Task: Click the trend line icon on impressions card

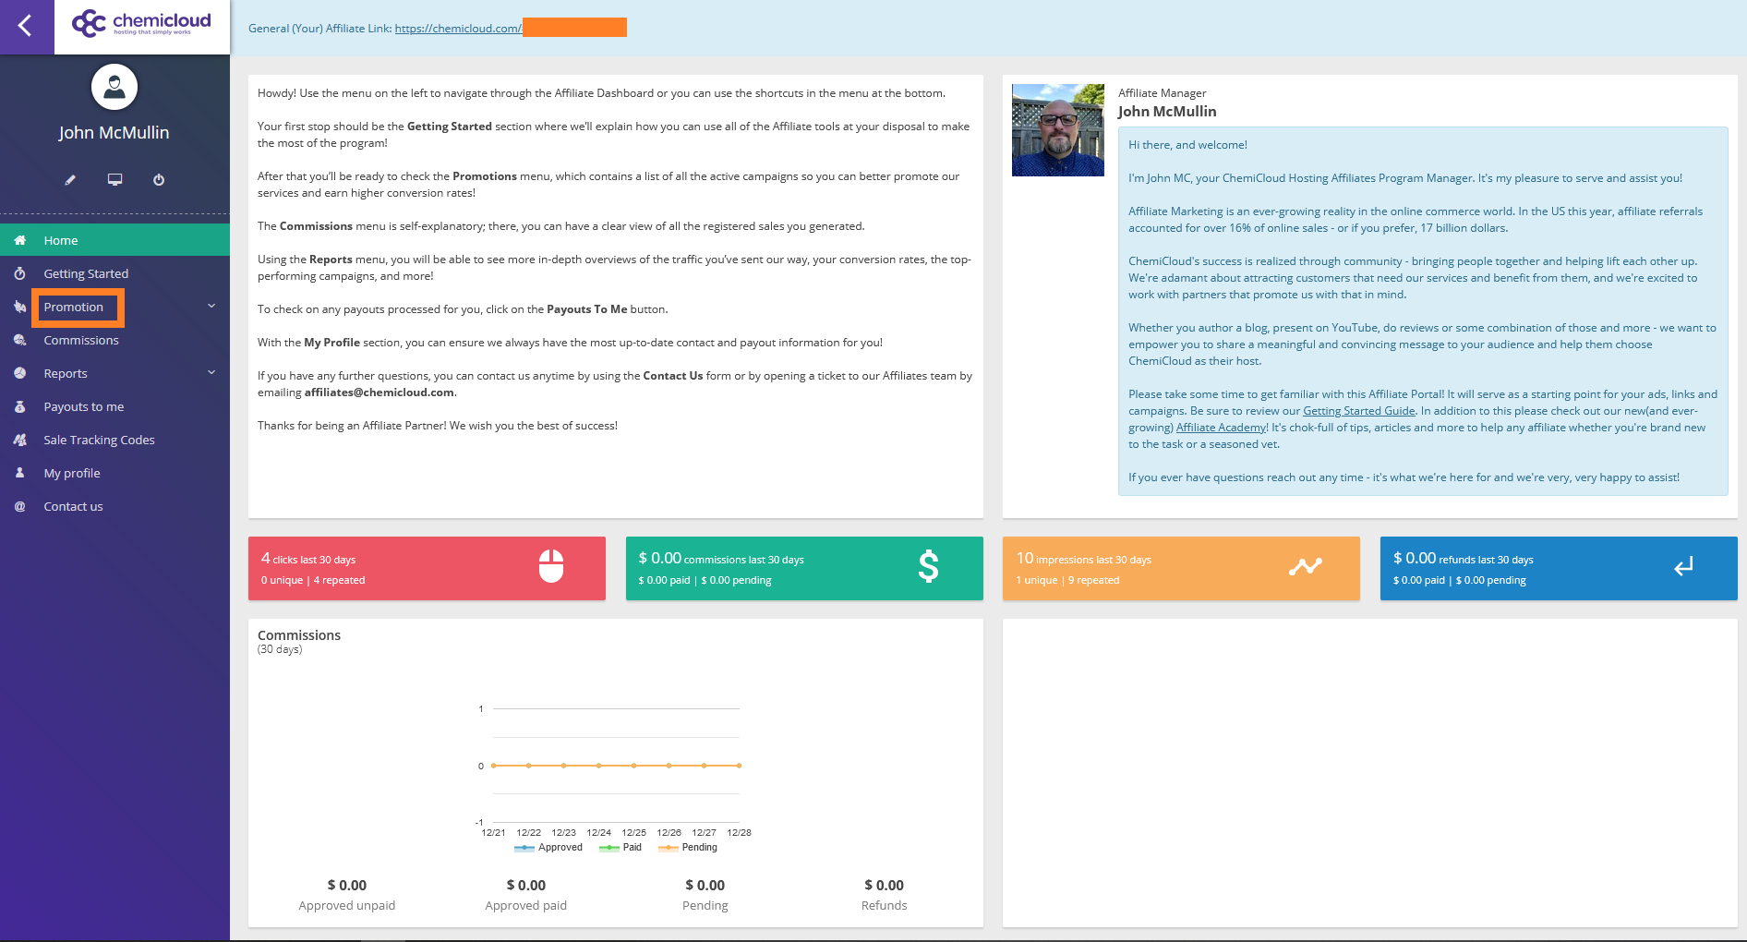Action: (x=1306, y=567)
